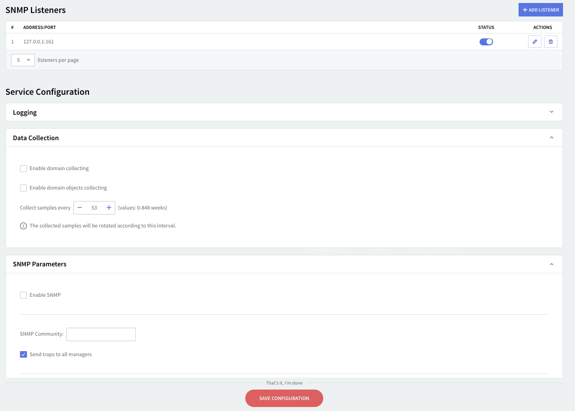Click the info icon about sample rotation
The height and width of the screenshot is (411, 575).
[23, 226]
